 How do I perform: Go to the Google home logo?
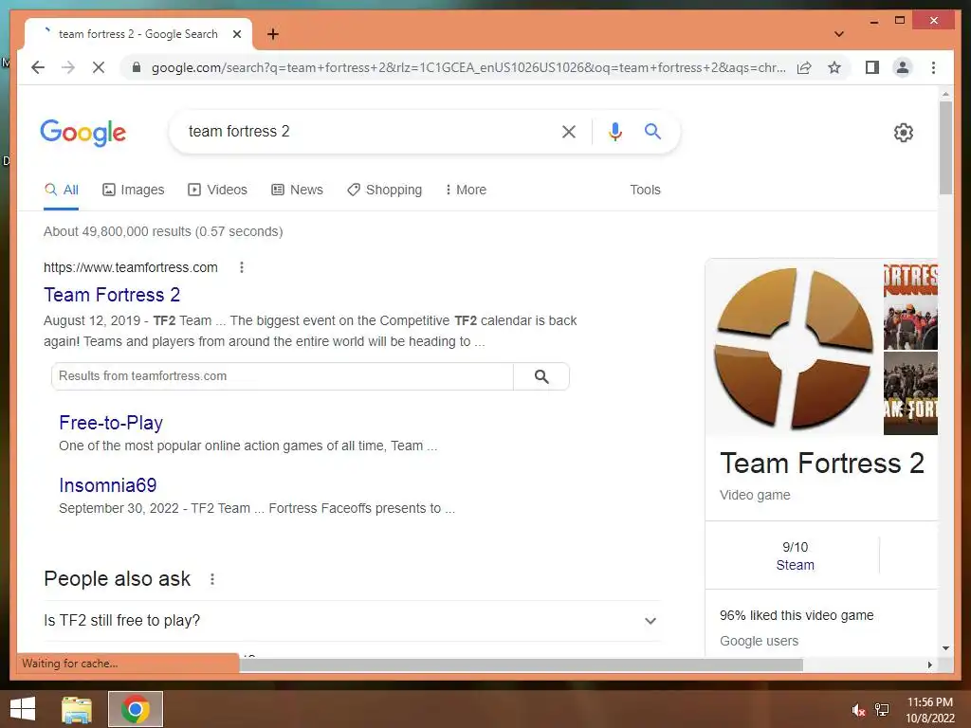click(x=83, y=133)
